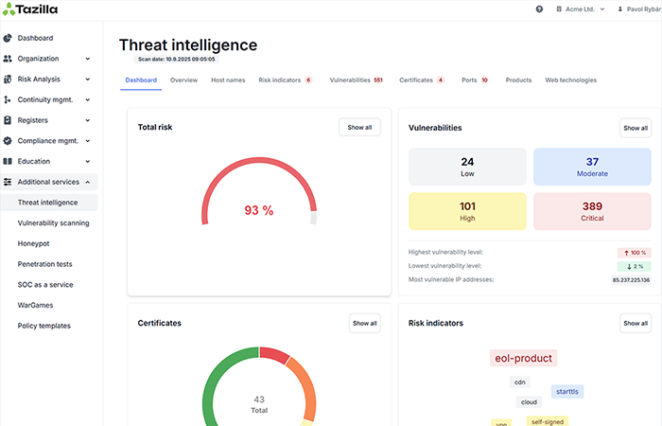Switch to the Ports tab

pos(475,80)
